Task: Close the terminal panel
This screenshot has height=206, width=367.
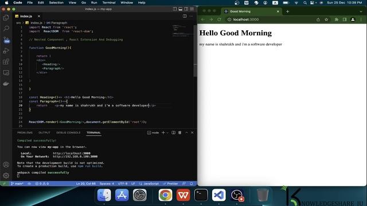Action: point(192,132)
